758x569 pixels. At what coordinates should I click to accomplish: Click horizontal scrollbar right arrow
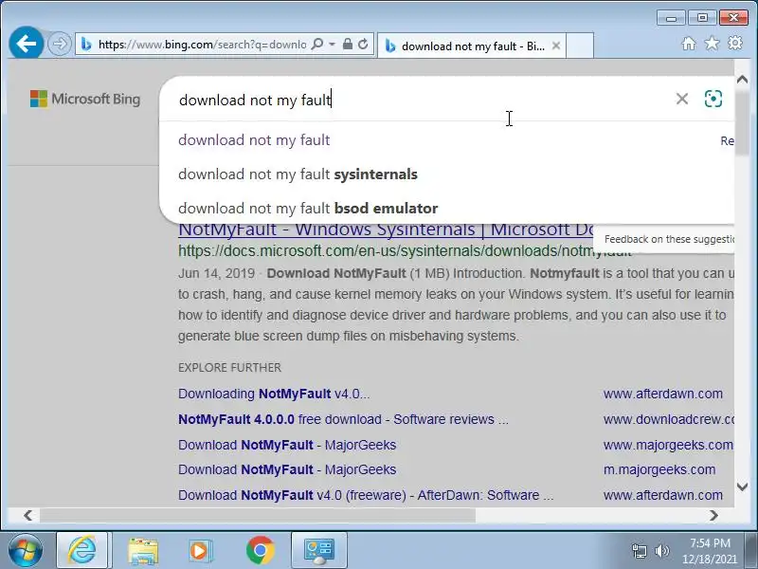714,516
